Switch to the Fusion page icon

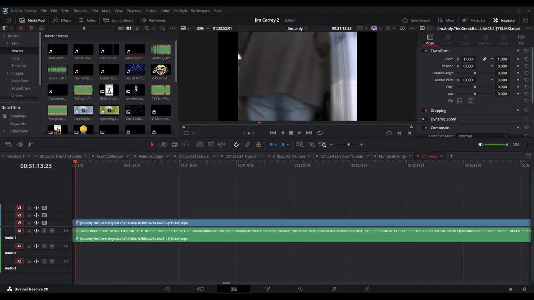pos(267,289)
